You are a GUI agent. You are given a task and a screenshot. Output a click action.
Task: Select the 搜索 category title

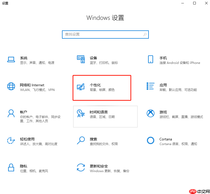(93, 139)
